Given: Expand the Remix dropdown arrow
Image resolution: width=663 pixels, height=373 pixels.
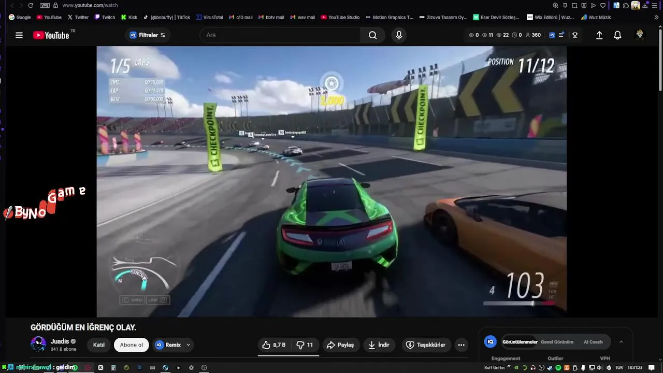Looking at the screenshot, I should click(188, 345).
